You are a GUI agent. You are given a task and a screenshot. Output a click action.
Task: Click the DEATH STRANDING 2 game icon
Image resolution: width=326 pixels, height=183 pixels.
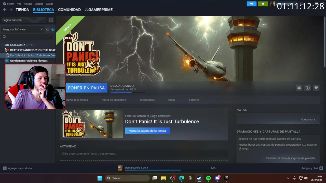[x=7, y=50]
